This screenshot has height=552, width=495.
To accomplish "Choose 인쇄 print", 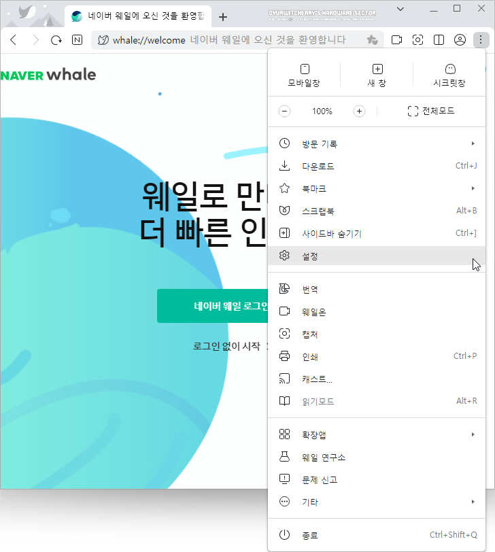I will point(377,357).
